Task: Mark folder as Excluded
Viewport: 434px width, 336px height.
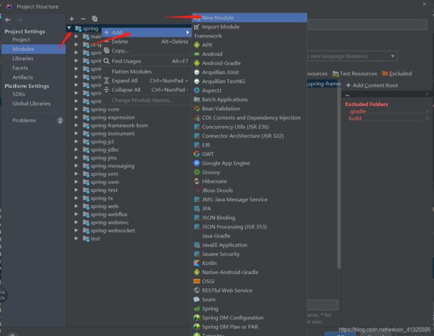Action: tap(397, 73)
